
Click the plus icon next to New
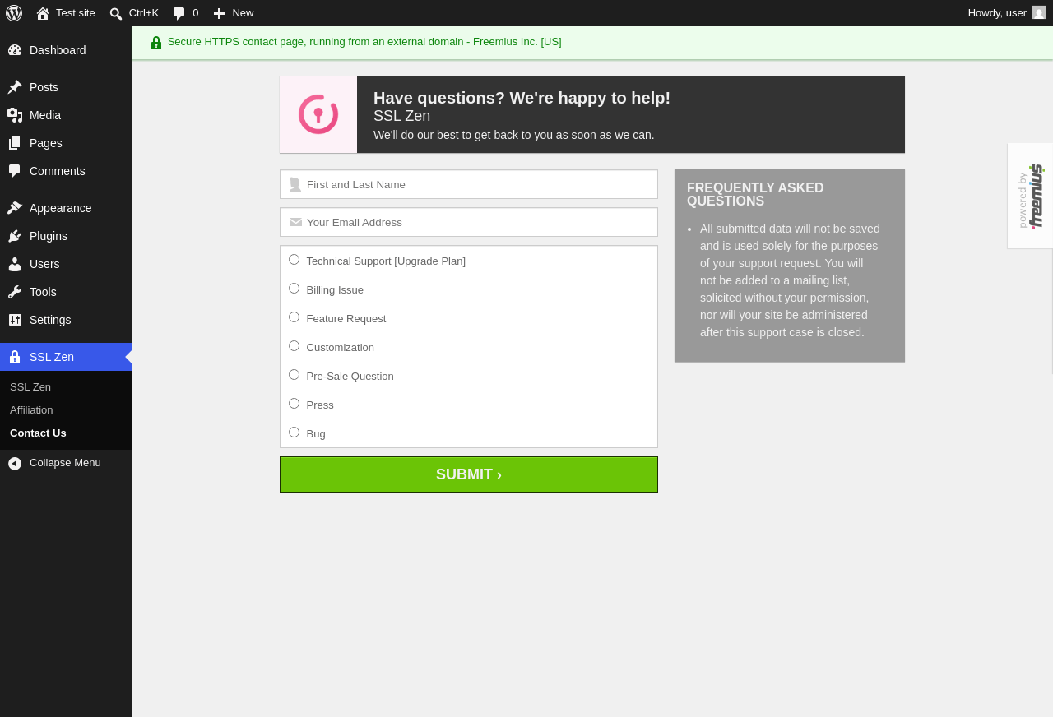pos(219,13)
